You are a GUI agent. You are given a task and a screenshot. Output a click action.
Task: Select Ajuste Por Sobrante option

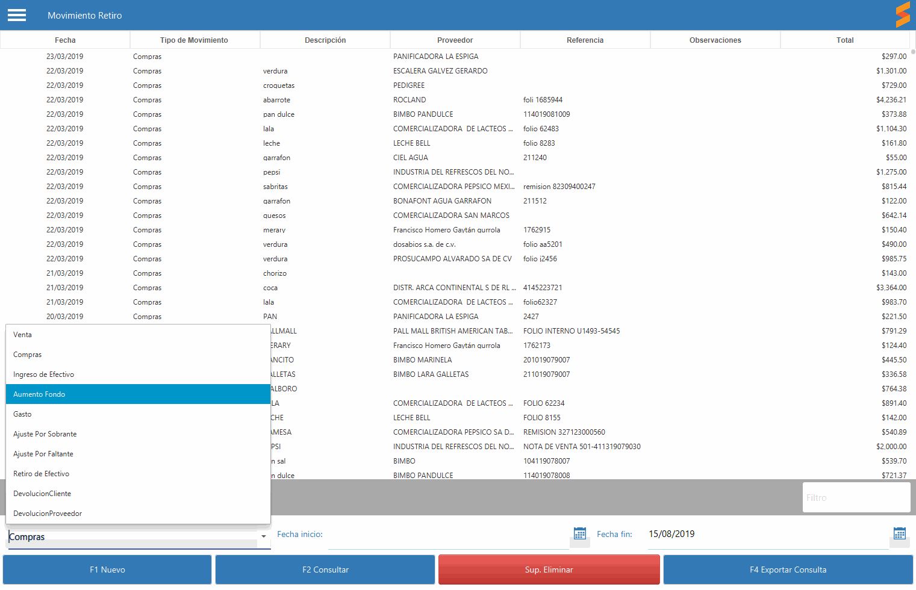point(45,434)
